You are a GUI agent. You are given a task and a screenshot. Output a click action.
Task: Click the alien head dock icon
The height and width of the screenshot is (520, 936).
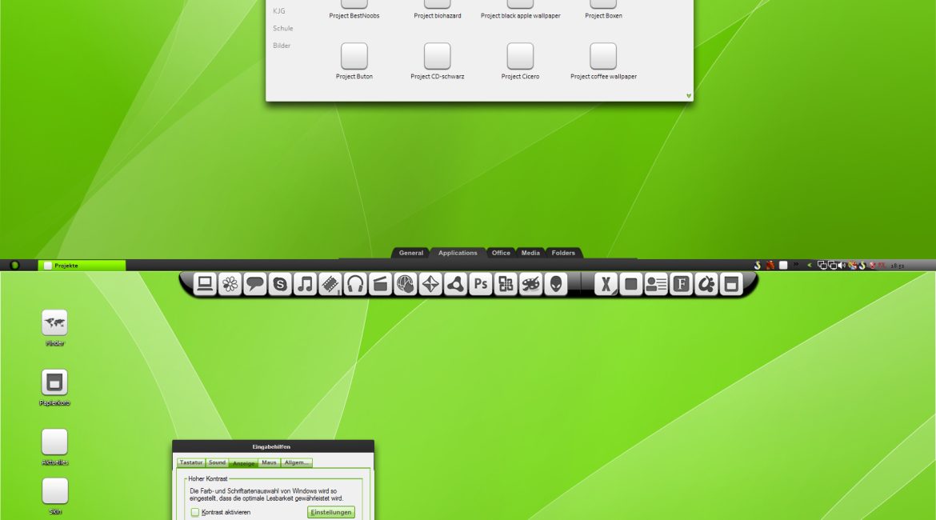point(555,284)
